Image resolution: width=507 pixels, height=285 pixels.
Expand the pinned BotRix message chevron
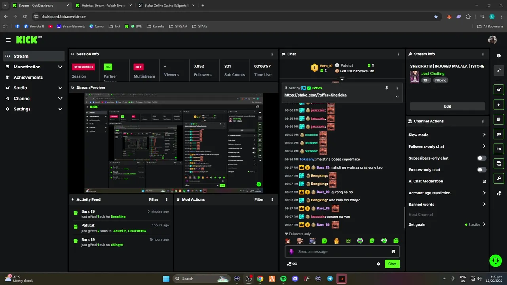[397, 96]
